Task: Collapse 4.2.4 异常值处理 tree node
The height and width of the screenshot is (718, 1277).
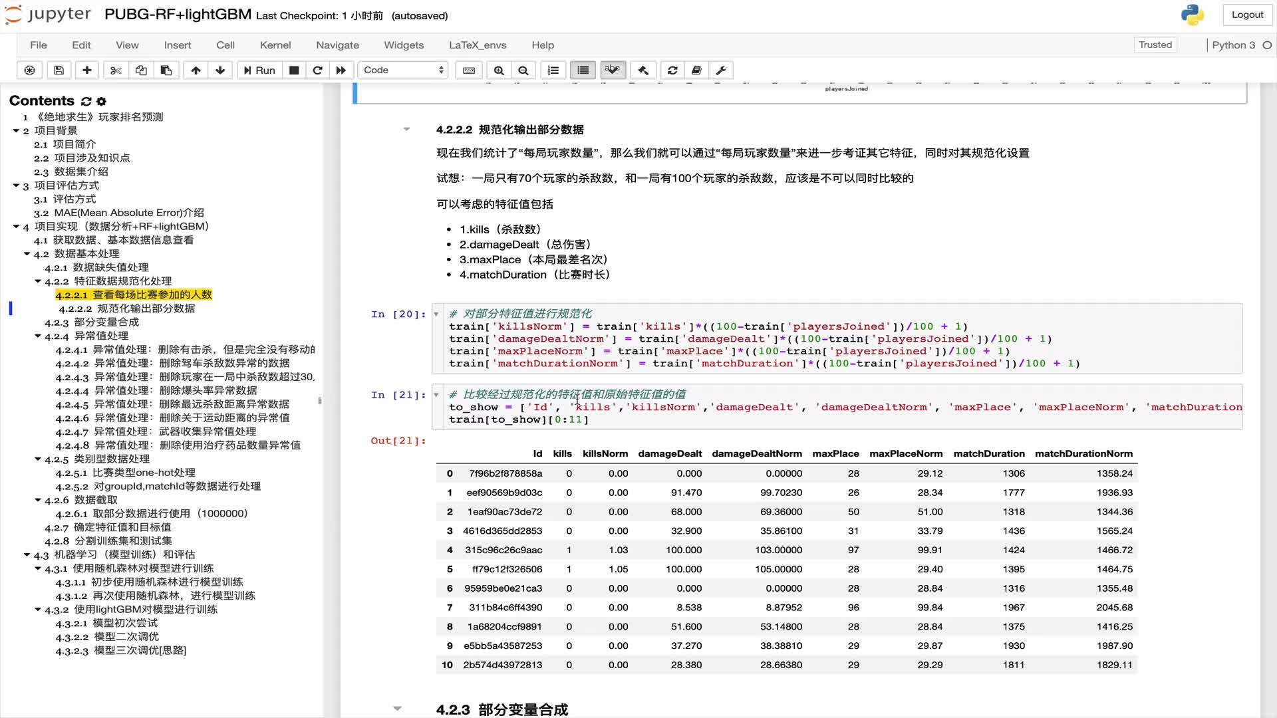Action: (x=38, y=336)
